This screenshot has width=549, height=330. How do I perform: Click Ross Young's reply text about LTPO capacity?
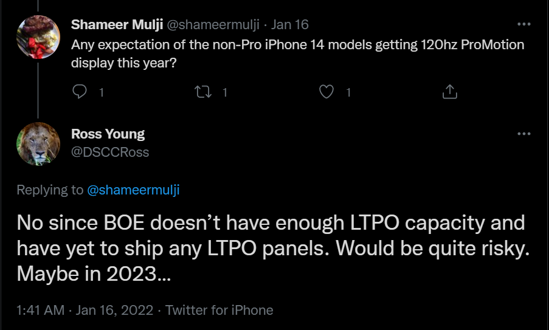coord(269,248)
